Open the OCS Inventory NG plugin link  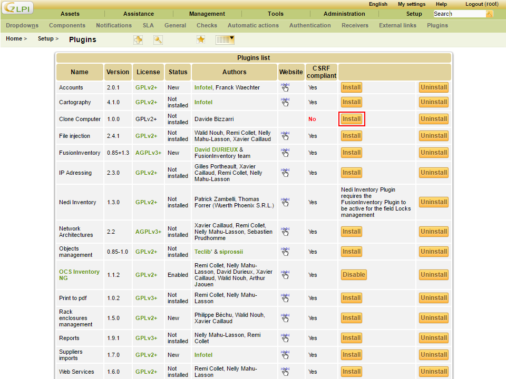(x=79, y=275)
